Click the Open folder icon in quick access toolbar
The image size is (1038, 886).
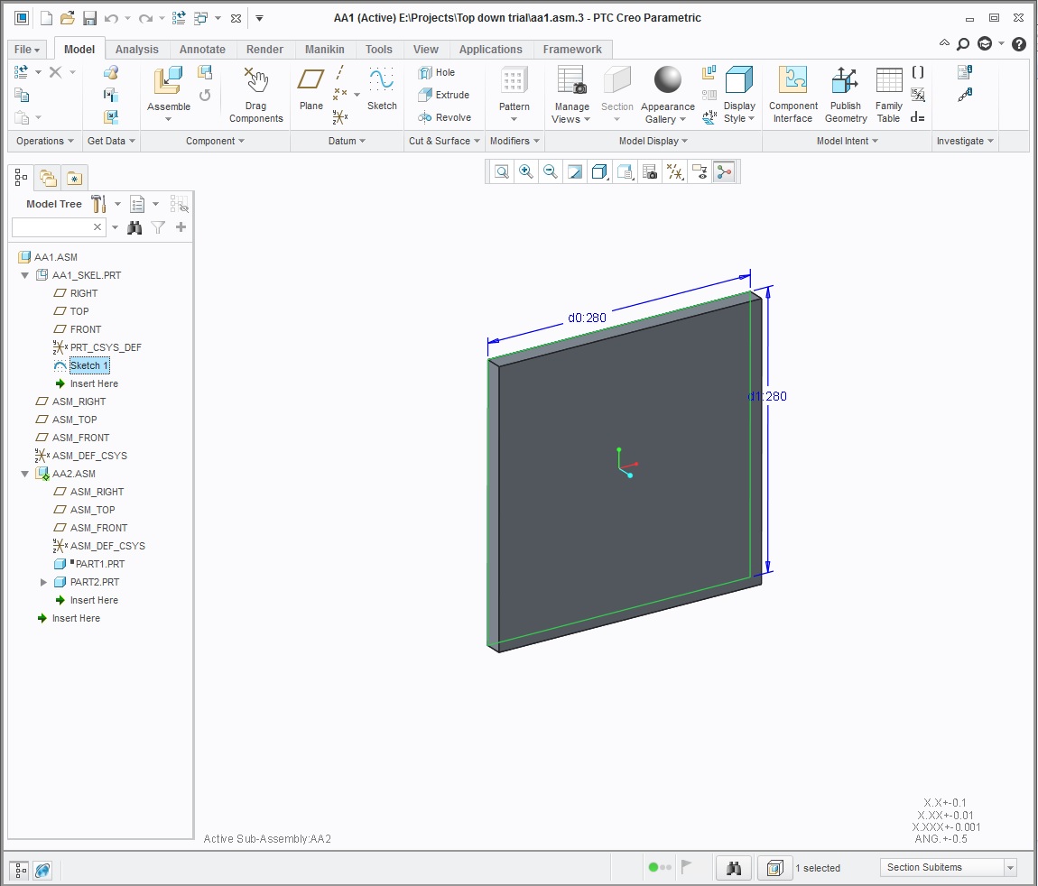[x=67, y=18]
